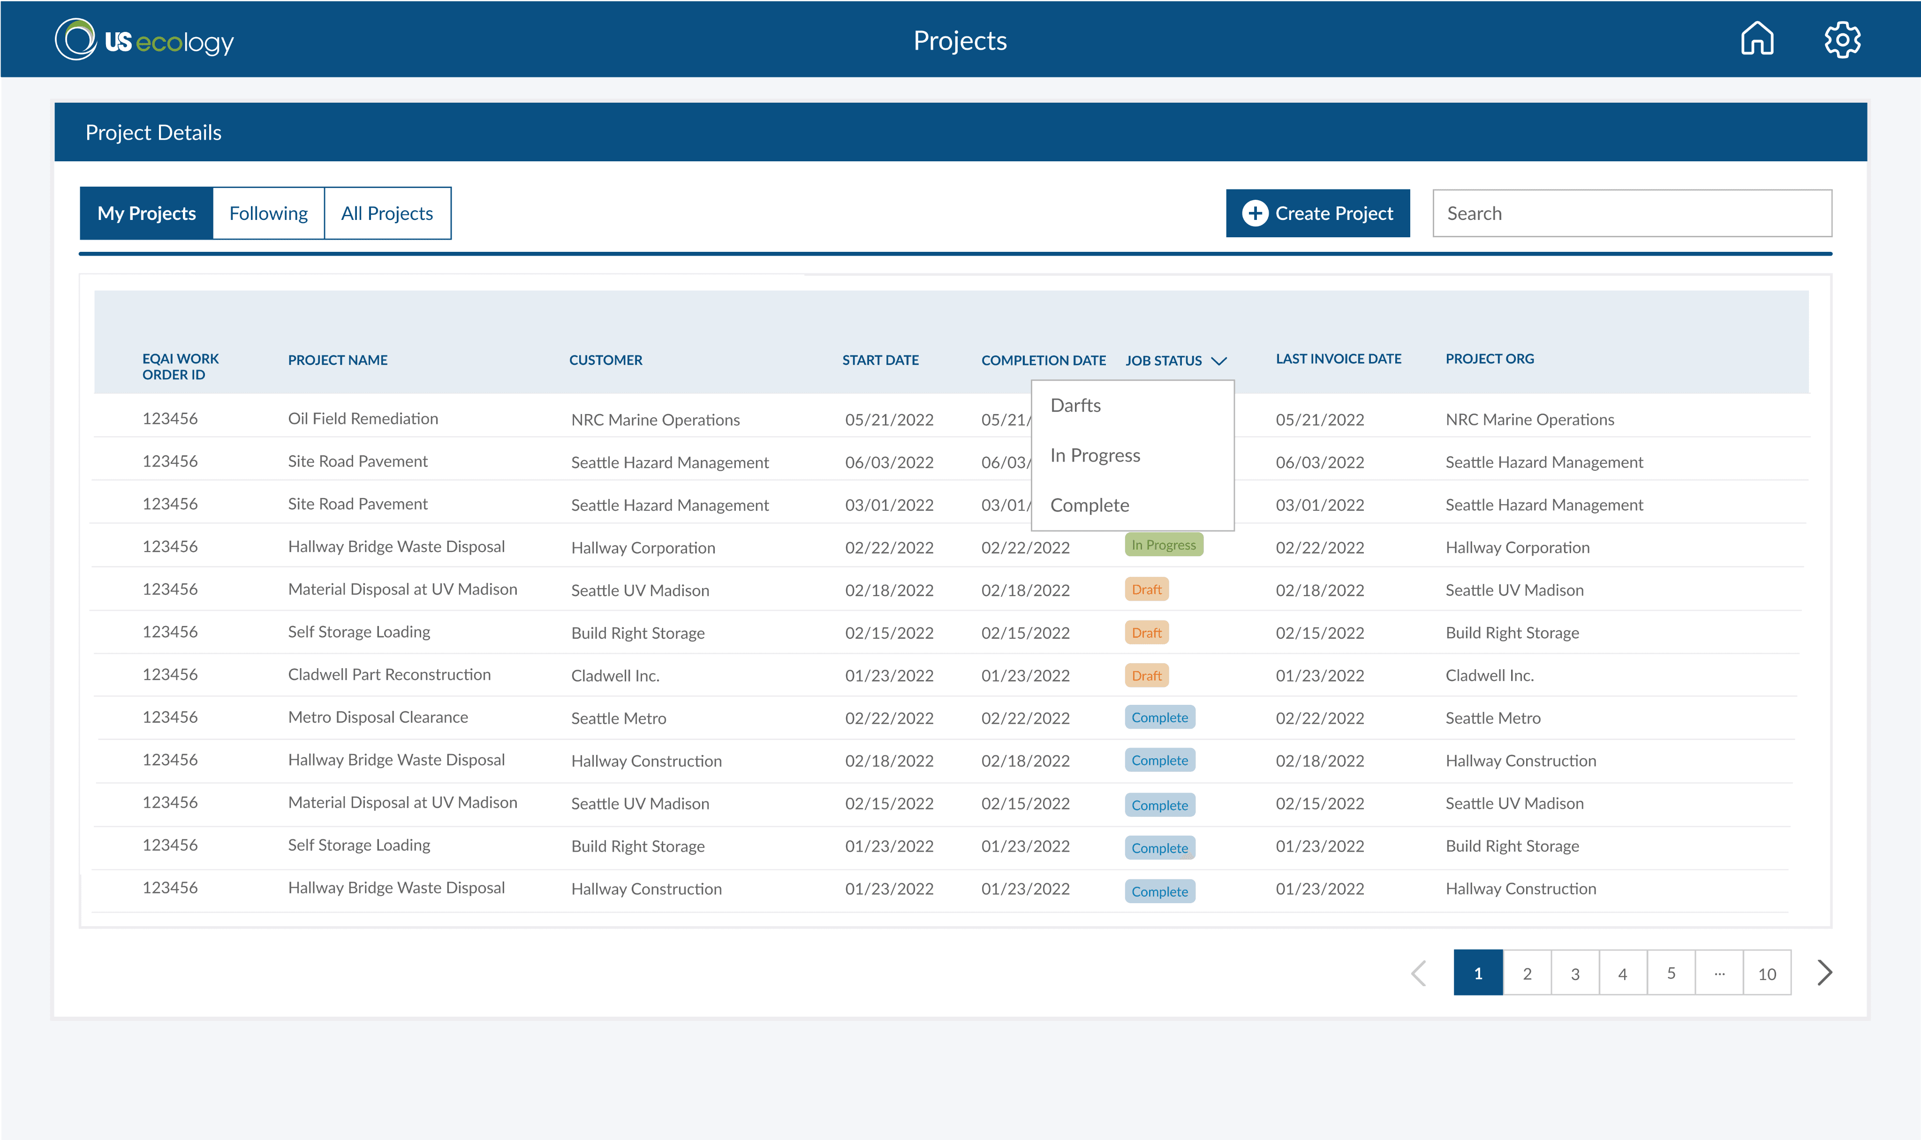Go to page 3 of results
1921x1140 pixels.
[x=1574, y=974]
